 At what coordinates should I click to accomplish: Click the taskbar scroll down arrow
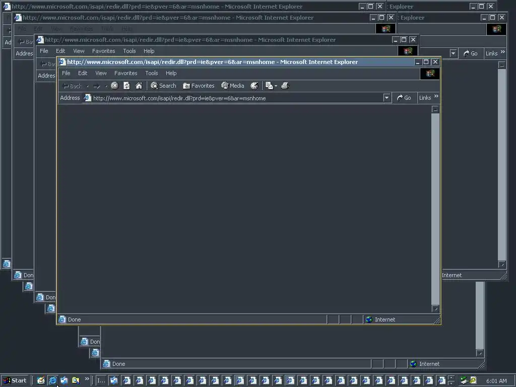click(451, 383)
